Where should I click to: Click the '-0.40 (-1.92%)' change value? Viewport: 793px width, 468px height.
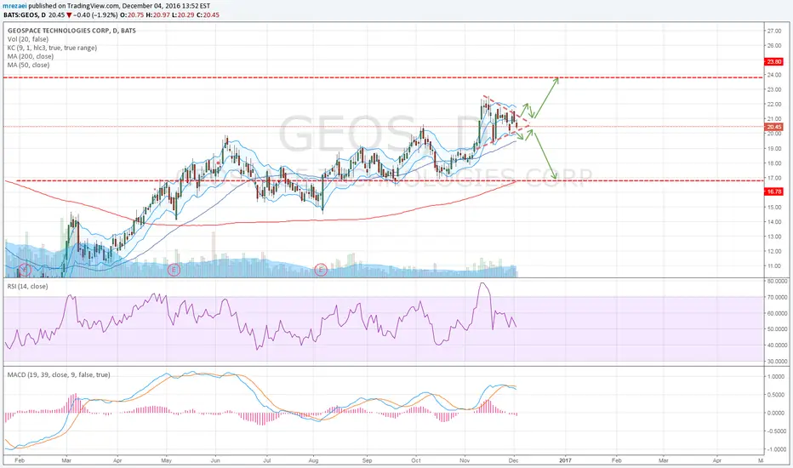[x=95, y=14]
